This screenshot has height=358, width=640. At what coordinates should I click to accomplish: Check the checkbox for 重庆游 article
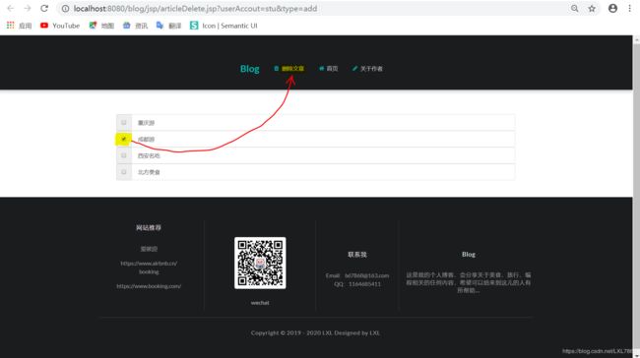pyautogui.click(x=124, y=122)
